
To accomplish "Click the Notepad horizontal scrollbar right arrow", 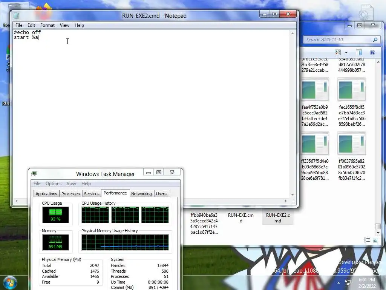I will click(286, 201).
